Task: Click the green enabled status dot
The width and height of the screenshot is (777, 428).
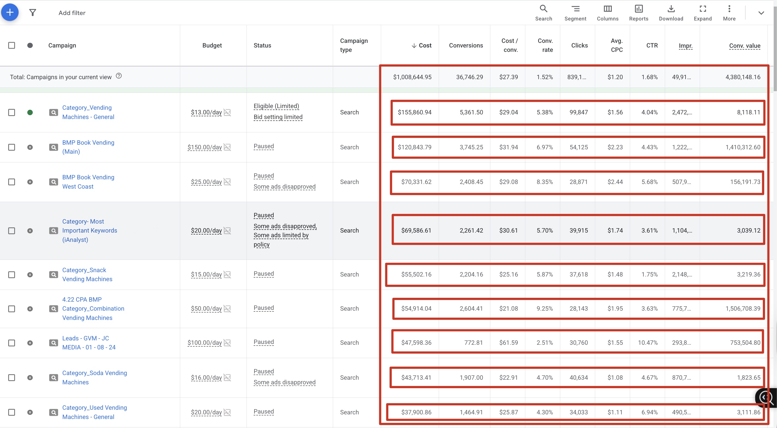Action: point(30,112)
